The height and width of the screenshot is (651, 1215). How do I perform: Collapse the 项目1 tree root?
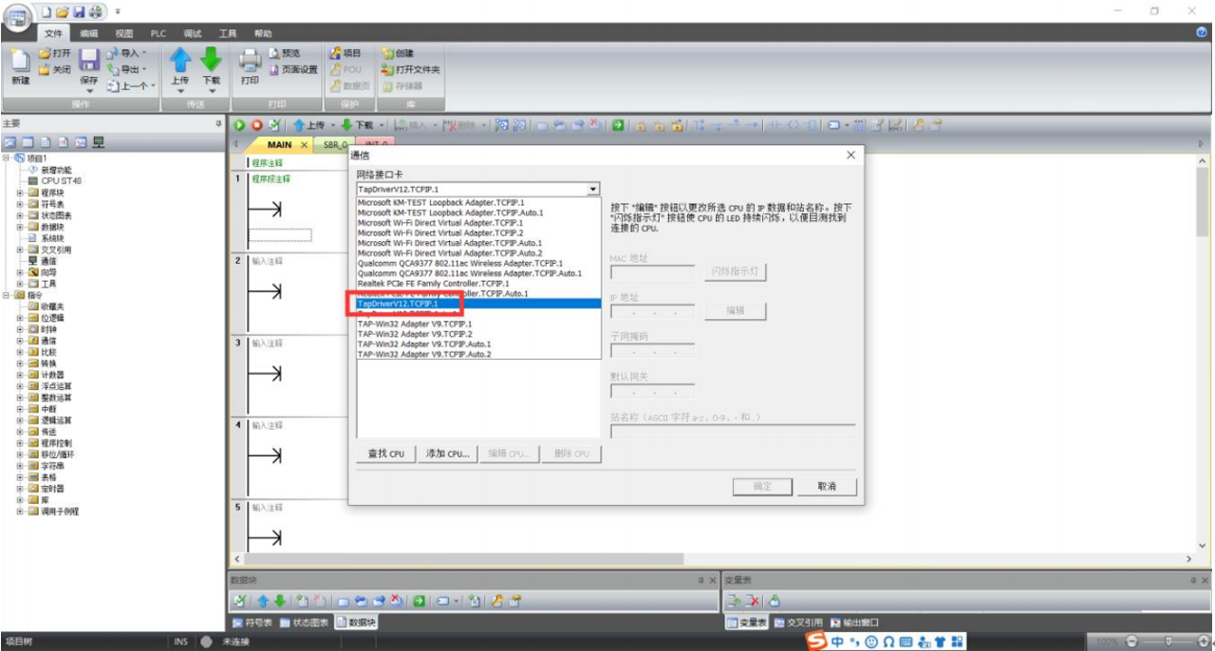[x=7, y=158]
